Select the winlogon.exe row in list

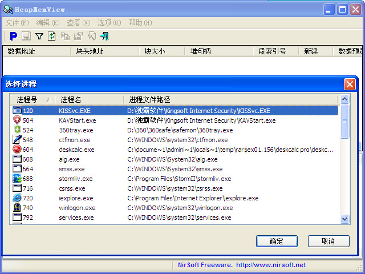coord(77,208)
